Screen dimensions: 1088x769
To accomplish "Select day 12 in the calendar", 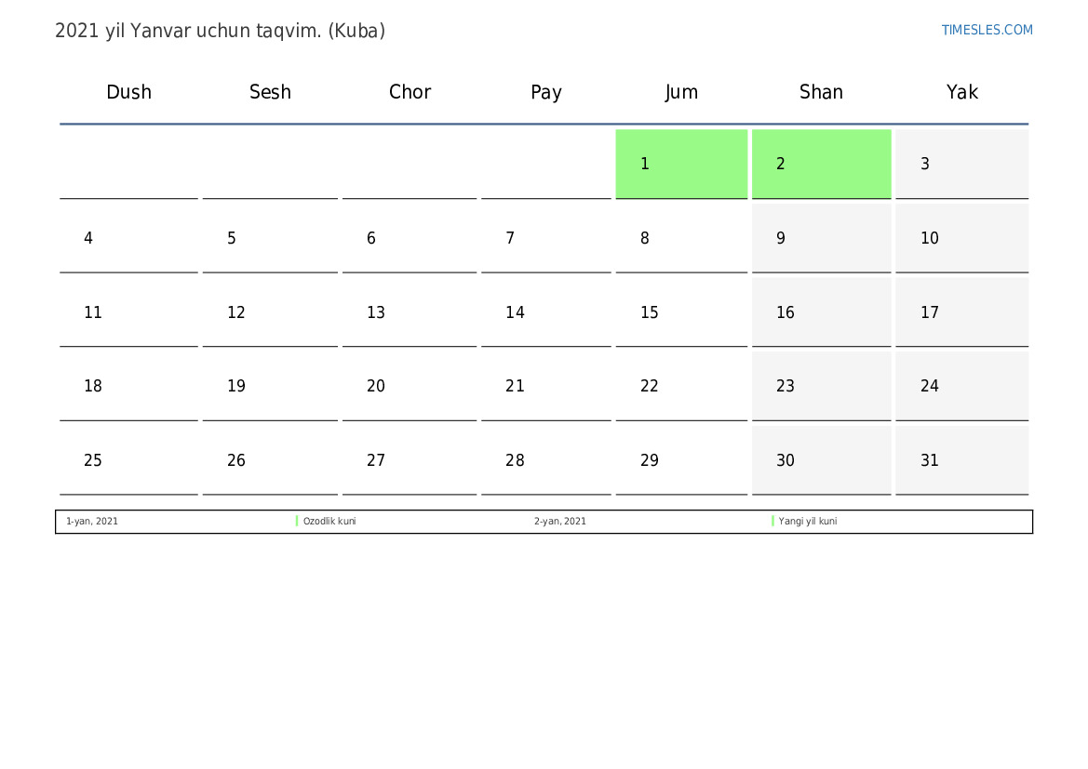I will (270, 312).
